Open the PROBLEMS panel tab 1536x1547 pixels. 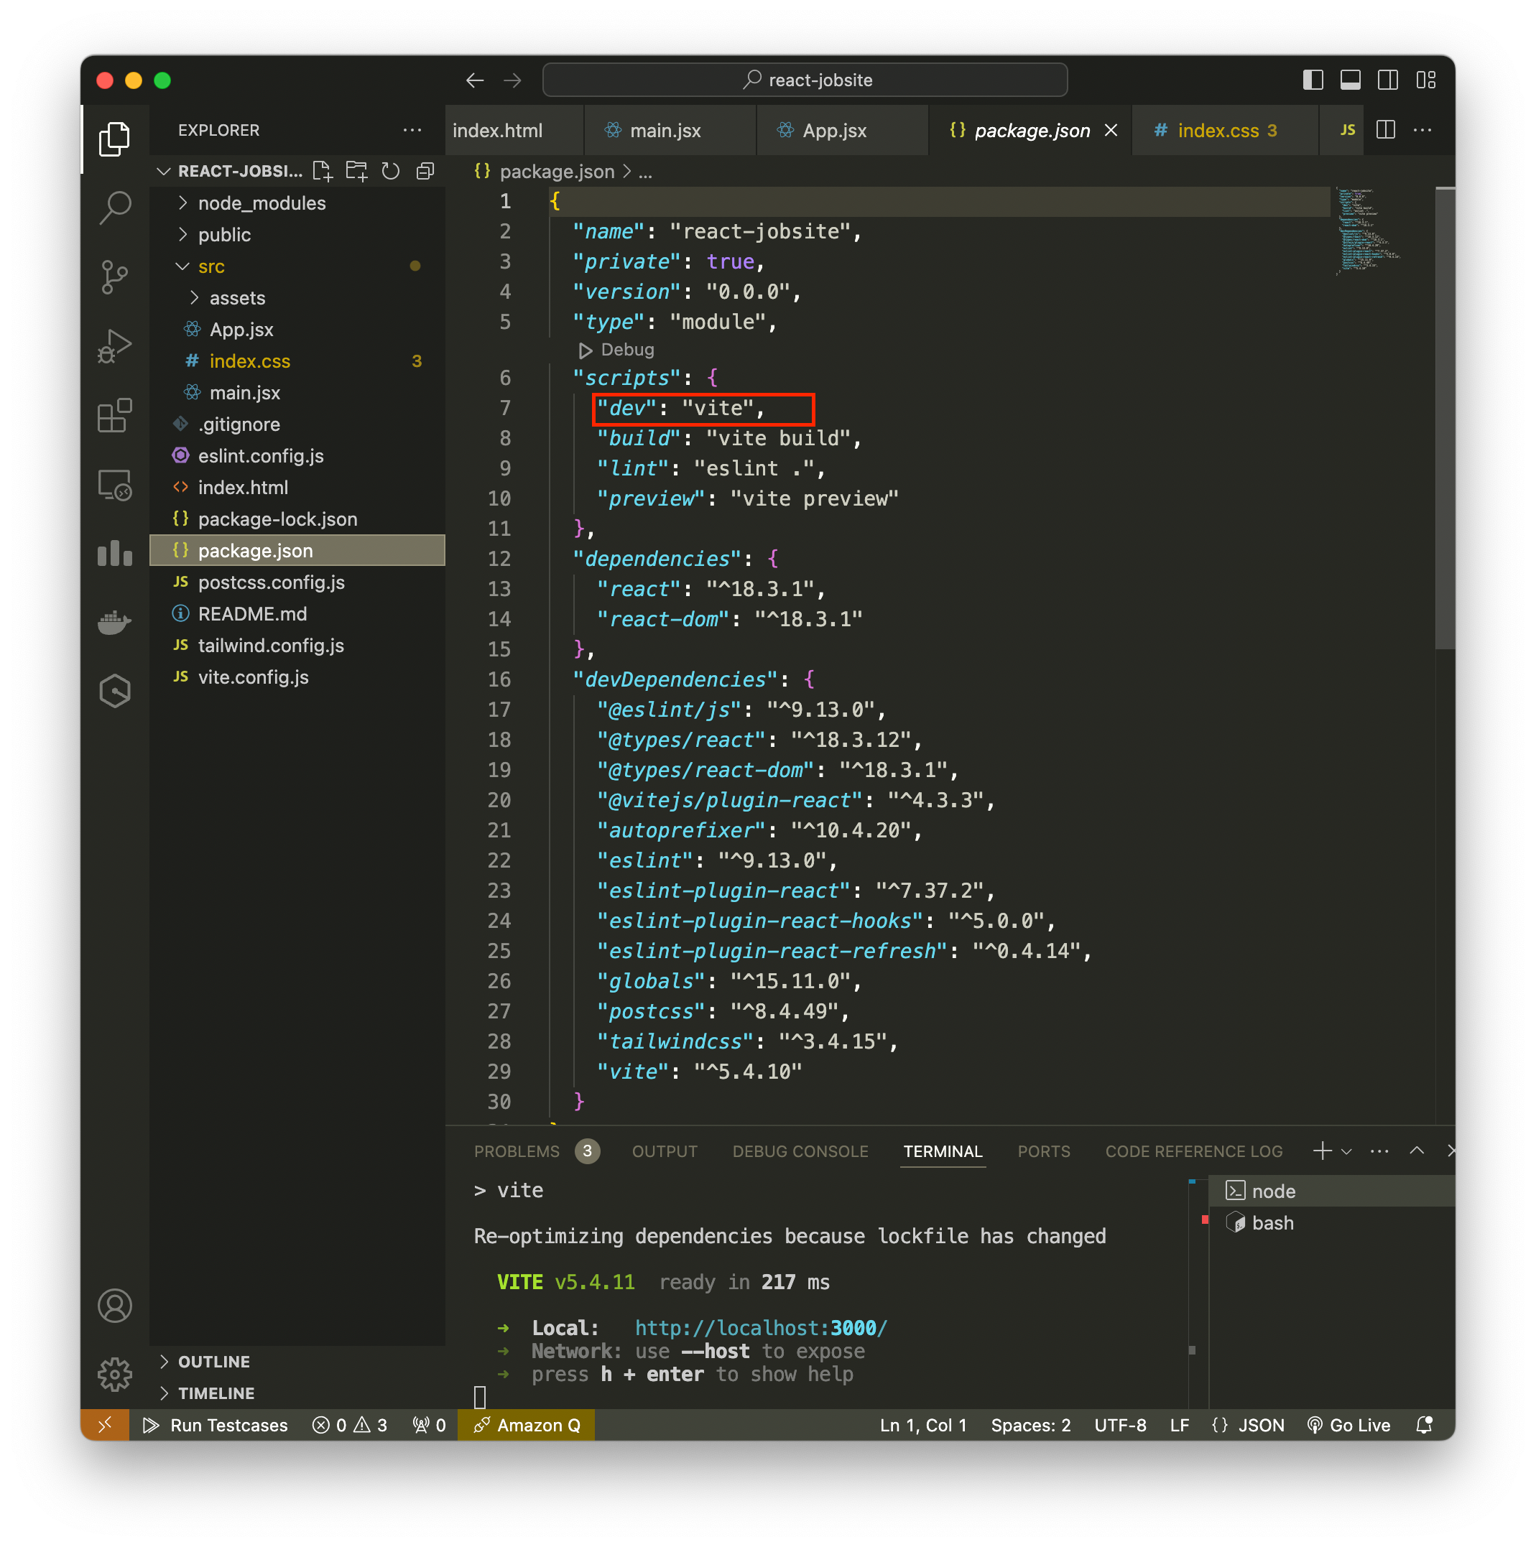tap(537, 1151)
